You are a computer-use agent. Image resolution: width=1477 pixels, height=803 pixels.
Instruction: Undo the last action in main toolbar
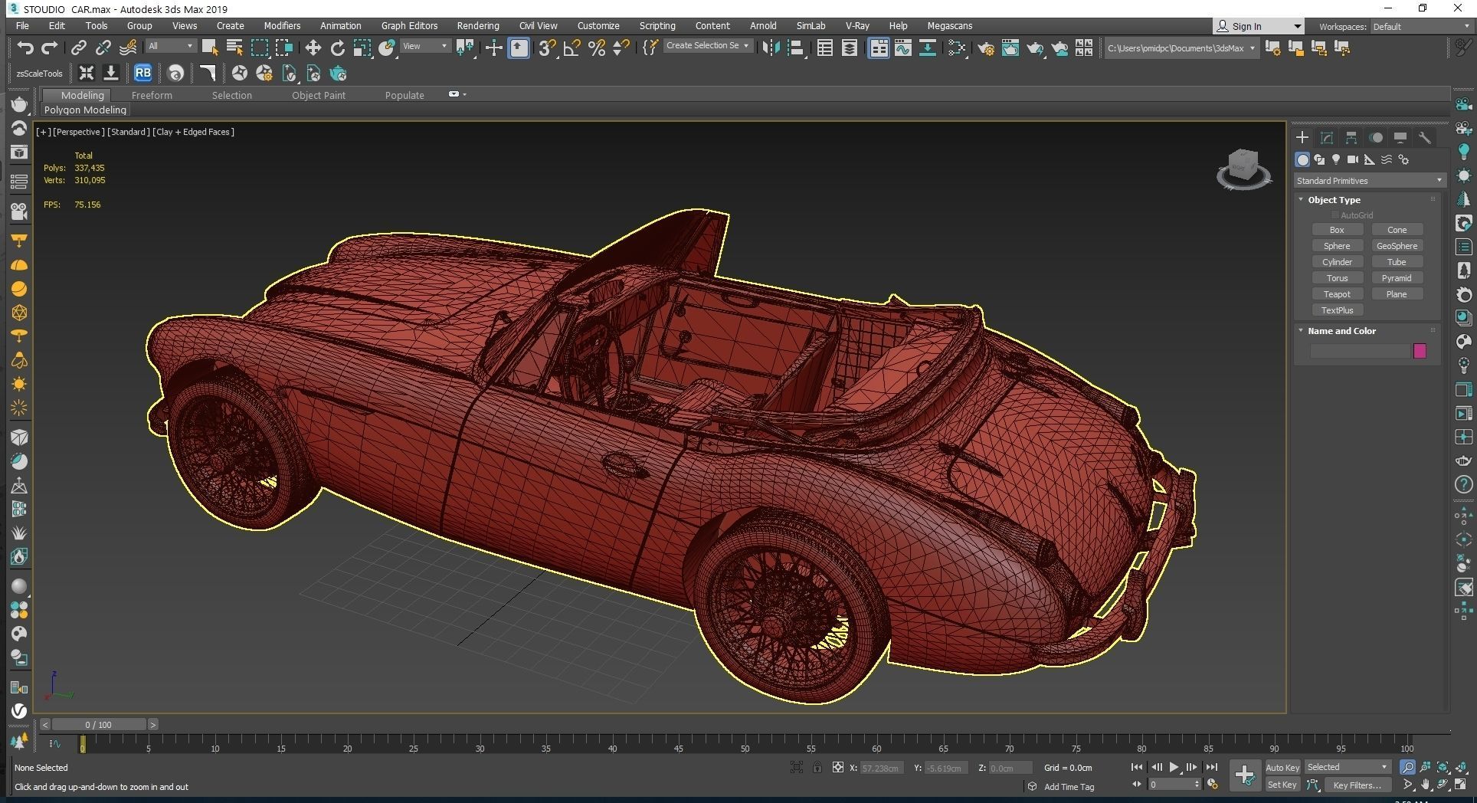[x=25, y=48]
